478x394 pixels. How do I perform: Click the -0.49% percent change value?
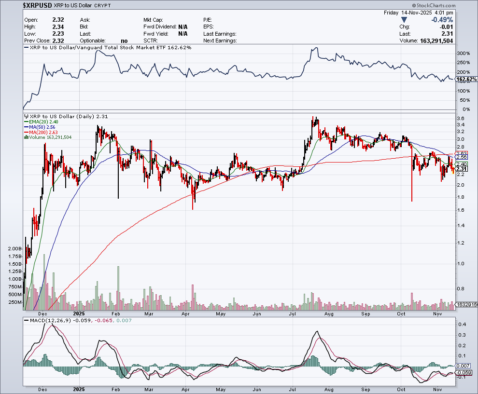[x=442, y=20]
